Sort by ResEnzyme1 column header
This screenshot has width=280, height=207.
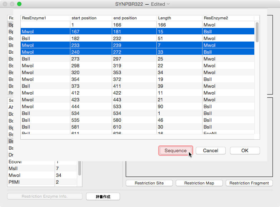45,18
